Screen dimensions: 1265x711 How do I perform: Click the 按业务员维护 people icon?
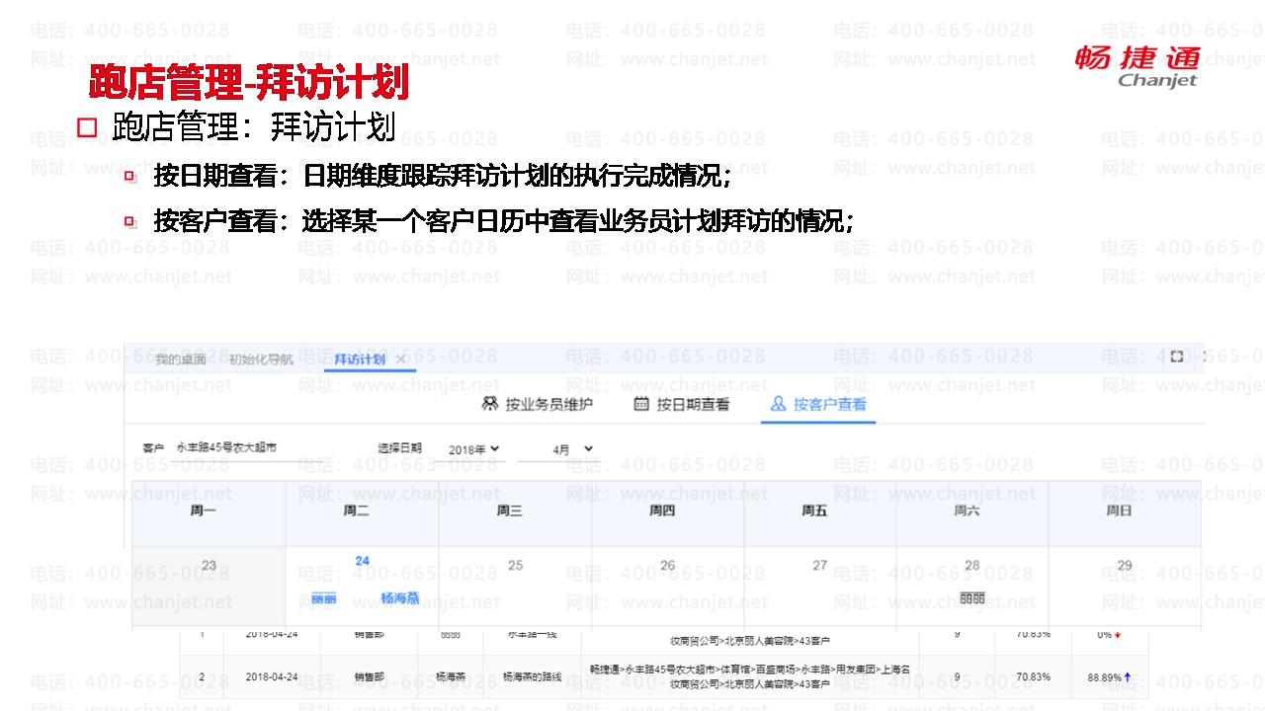tap(490, 404)
